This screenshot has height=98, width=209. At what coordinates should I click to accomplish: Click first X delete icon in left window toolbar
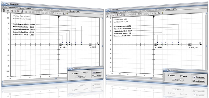click(57, 13)
